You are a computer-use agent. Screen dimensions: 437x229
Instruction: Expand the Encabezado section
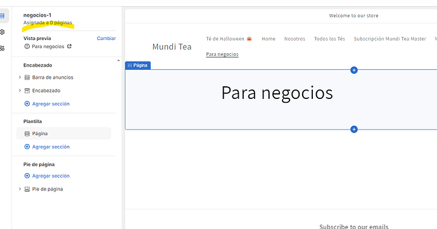[20, 90]
